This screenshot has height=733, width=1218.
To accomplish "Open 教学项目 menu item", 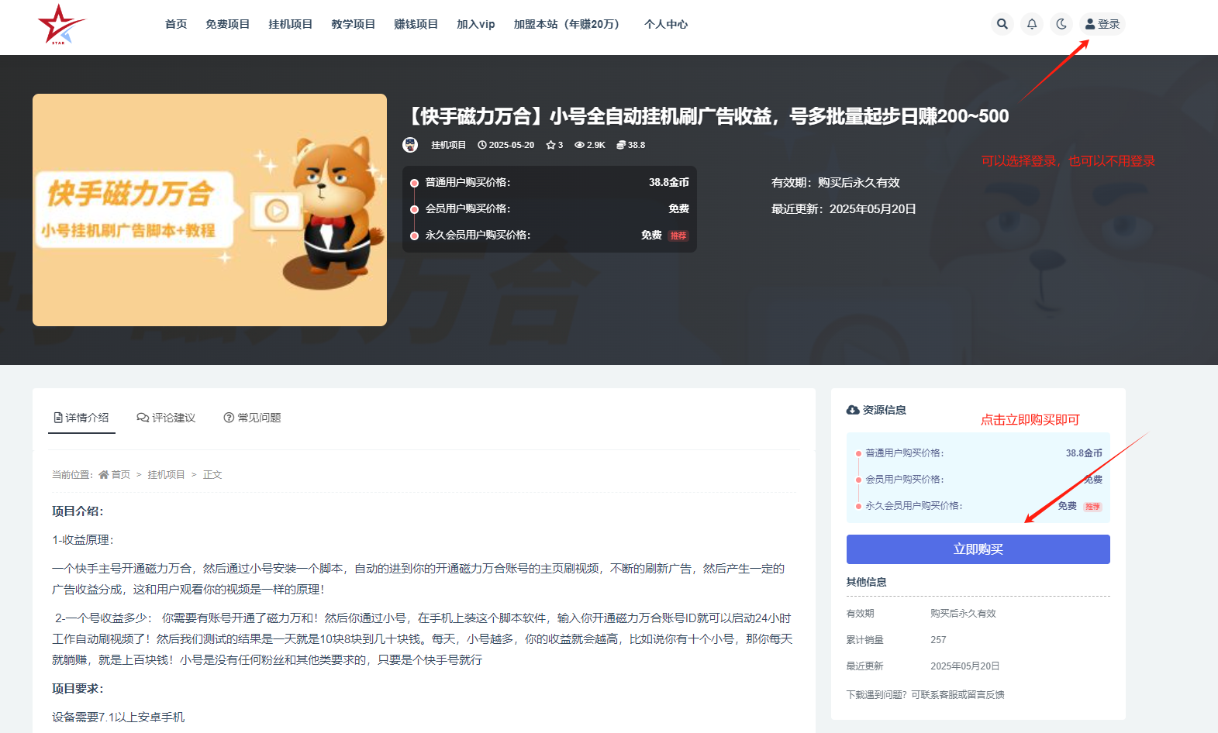I will coord(353,24).
